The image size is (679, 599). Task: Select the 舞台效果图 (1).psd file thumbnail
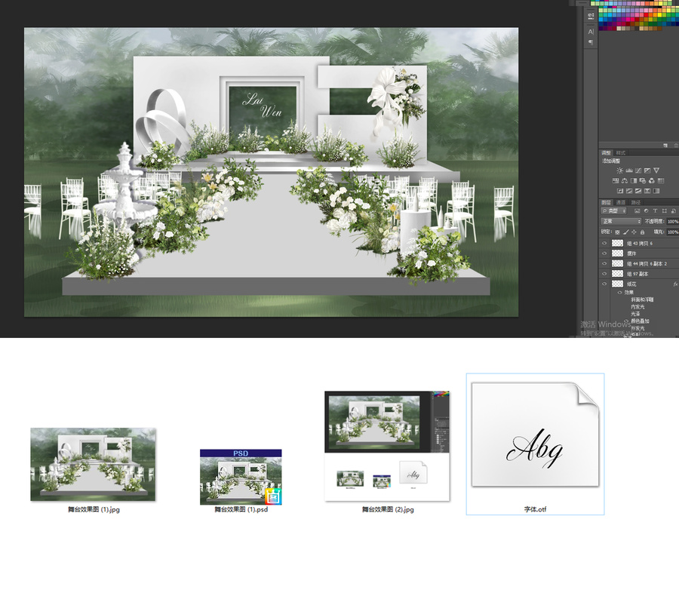coord(241,477)
